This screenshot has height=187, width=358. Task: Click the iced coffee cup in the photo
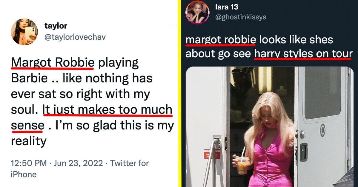242,165
